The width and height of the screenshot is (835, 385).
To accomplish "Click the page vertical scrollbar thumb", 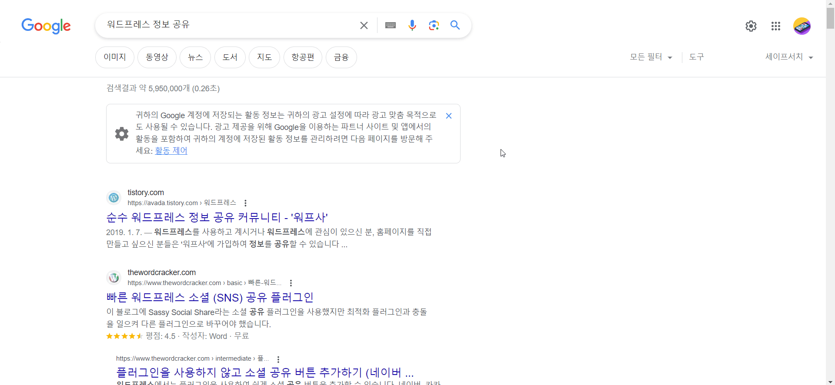I will (x=831, y=18).
